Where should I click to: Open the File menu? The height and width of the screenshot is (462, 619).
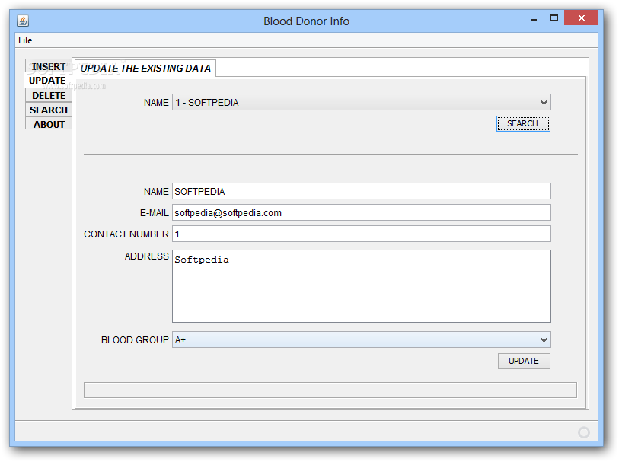25,40
